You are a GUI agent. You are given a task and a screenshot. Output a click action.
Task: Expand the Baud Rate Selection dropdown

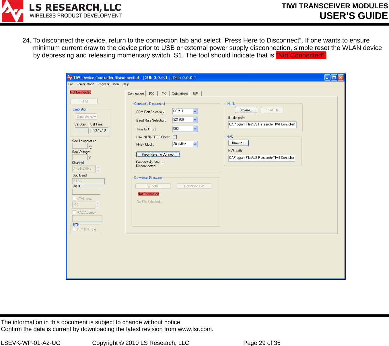click(195, 120)
